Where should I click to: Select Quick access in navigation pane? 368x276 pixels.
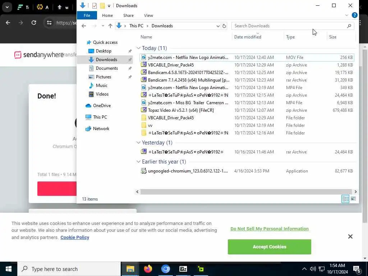(x=105, y=42)
